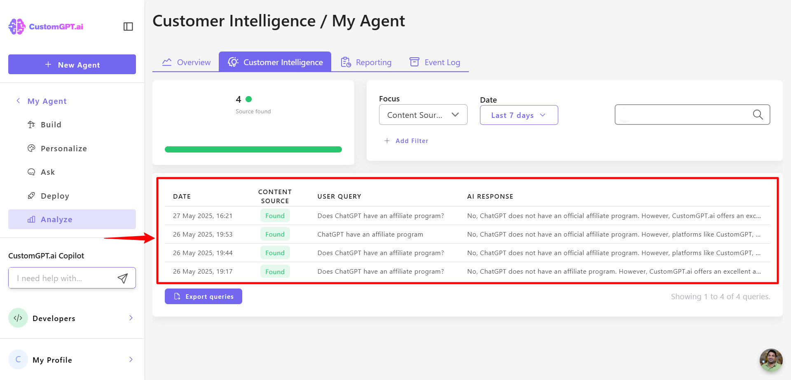Viewport: 791px width, 380px height.
Task: Click the export file icon
Action: click(177, 296)
